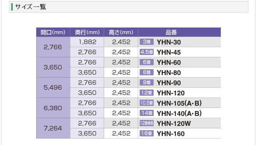256x145 pixels.
Task: Click the 2,452 height in YHN-140(A·B) row
Action: 121,113
